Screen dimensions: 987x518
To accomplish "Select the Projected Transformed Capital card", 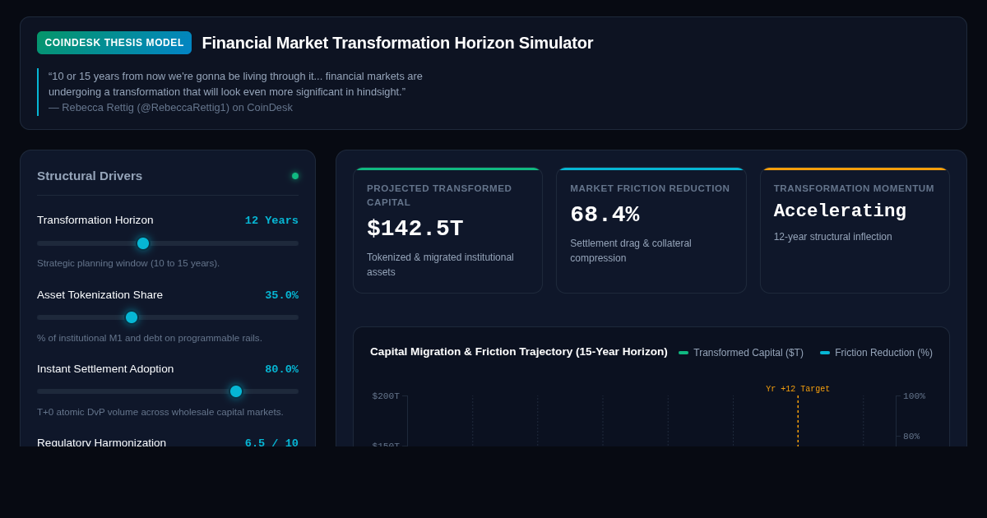I will (447, 230).
